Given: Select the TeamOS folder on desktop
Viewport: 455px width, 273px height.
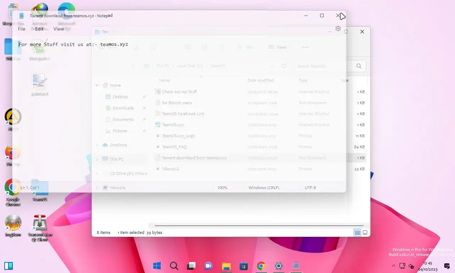Looking at the screenshot, I should click(x=40, y=190).
